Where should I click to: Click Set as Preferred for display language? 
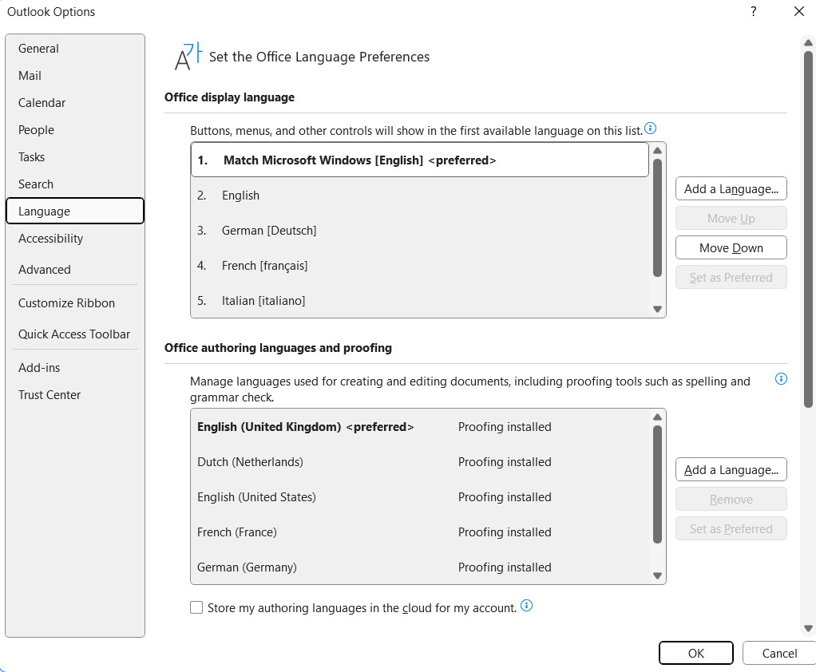pos(731,277)
